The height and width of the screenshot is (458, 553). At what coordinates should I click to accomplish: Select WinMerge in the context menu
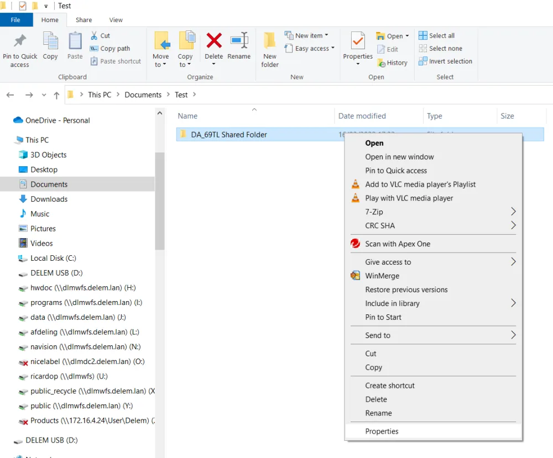point(434,276)
